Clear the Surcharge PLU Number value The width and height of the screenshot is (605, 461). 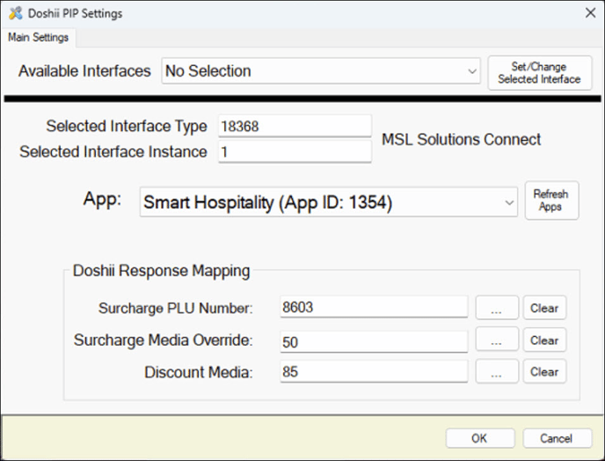[544, 308]
